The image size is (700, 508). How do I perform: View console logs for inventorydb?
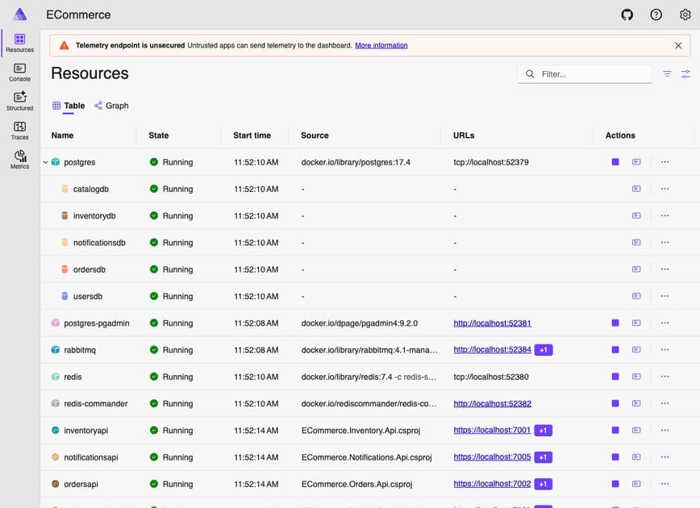(636, 215)
